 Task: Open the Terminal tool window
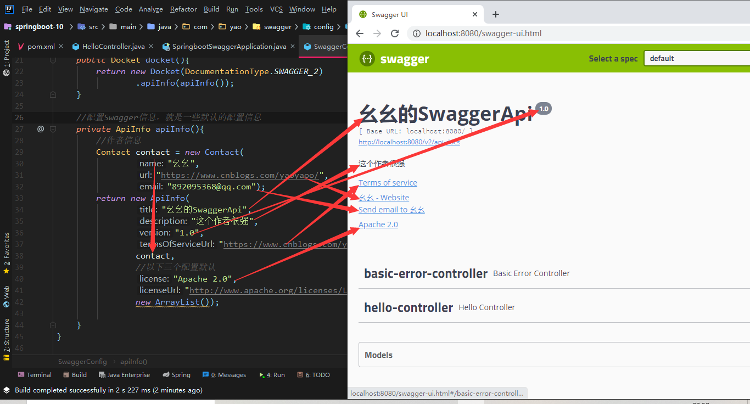[35, 375]
